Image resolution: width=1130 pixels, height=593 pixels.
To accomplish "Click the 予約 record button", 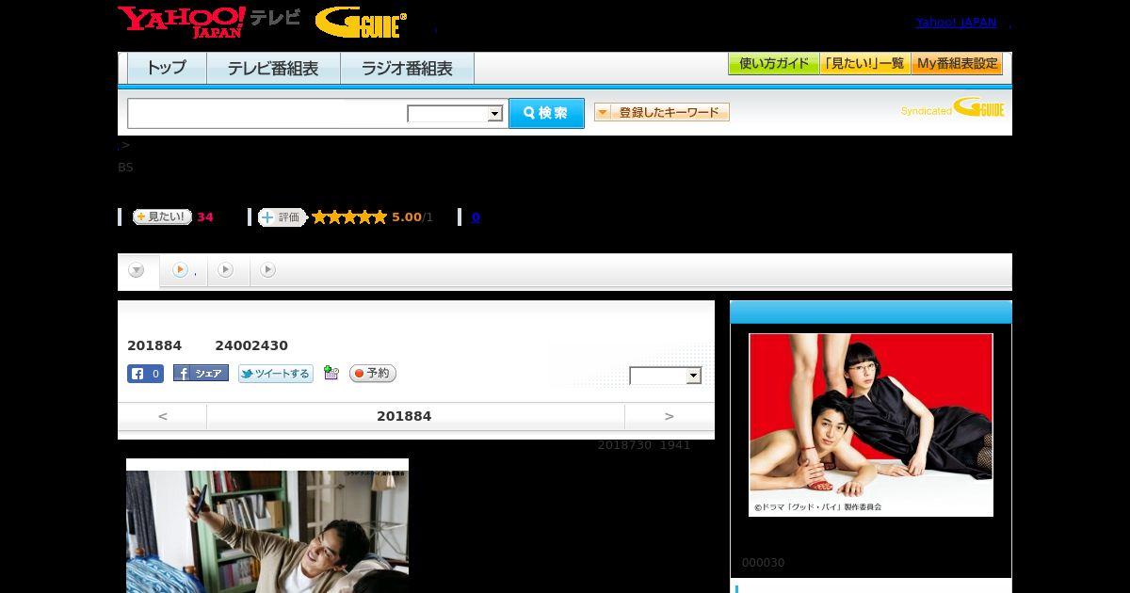I will click(x=373, y=374).
